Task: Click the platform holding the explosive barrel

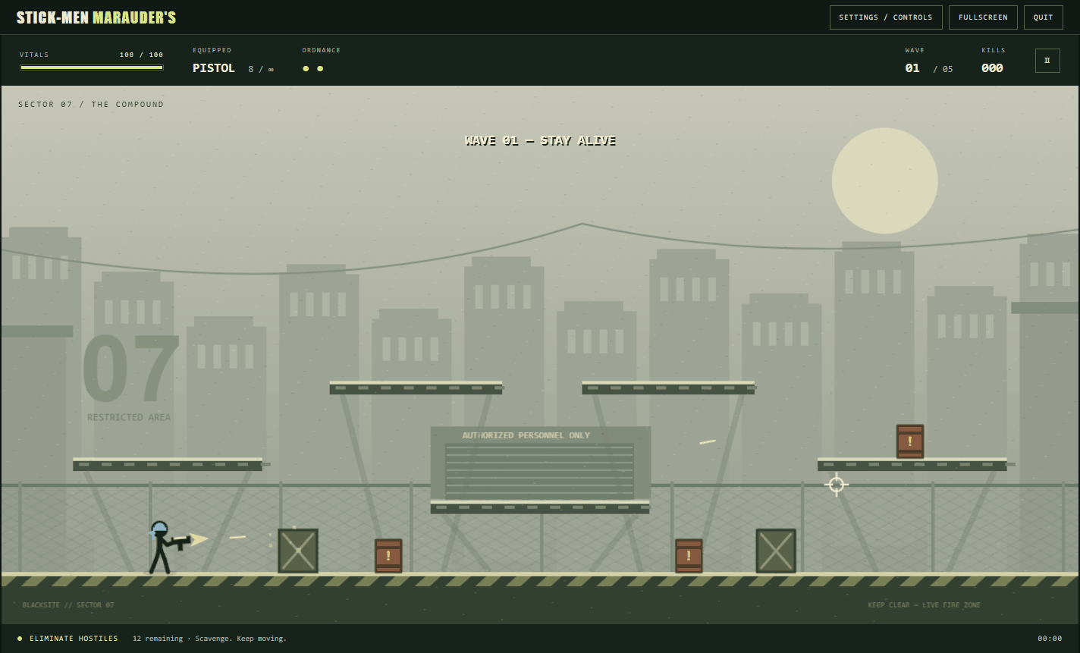Action: 912,464
